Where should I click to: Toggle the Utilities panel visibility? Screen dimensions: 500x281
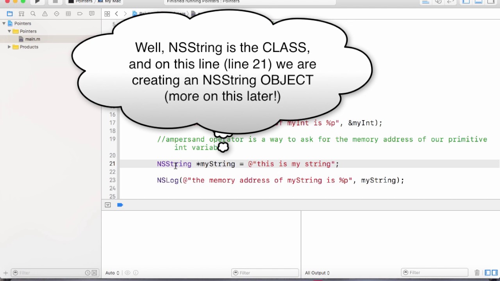click(491, 2)
